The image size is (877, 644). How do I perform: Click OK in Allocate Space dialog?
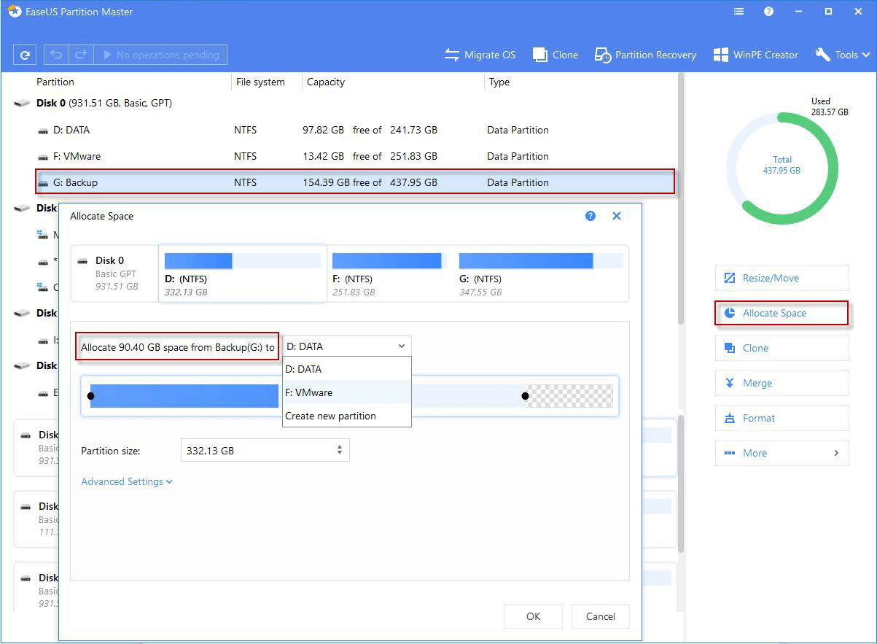[x=534, y=616]
